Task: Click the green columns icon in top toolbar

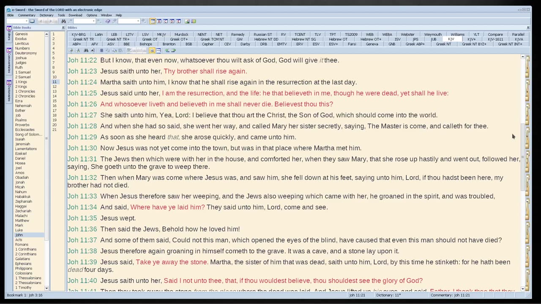Action: [193, 21]
